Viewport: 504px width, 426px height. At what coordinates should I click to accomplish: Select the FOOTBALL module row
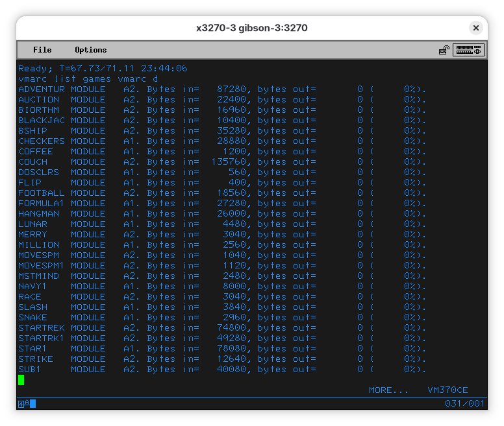coord(222,193)
